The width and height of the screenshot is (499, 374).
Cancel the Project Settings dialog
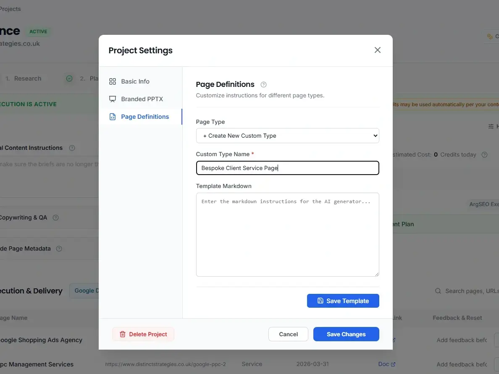pos(288,334)
